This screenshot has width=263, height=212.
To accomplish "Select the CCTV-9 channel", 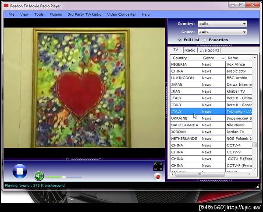I will coord(211,152).
